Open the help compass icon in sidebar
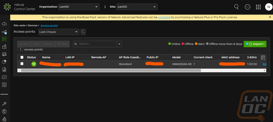 click(4, 111)
